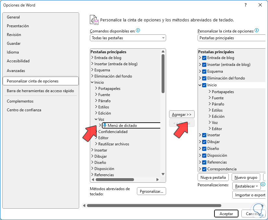
Task: Open the Todas las pestañas dropdown
Action: point(128,38)
